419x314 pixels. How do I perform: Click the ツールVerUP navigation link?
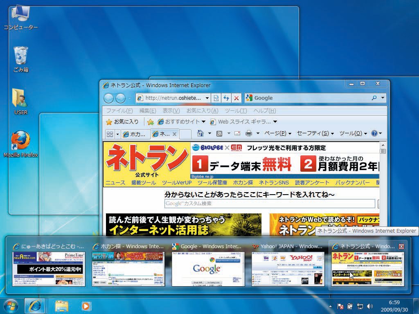pos(177,183)
